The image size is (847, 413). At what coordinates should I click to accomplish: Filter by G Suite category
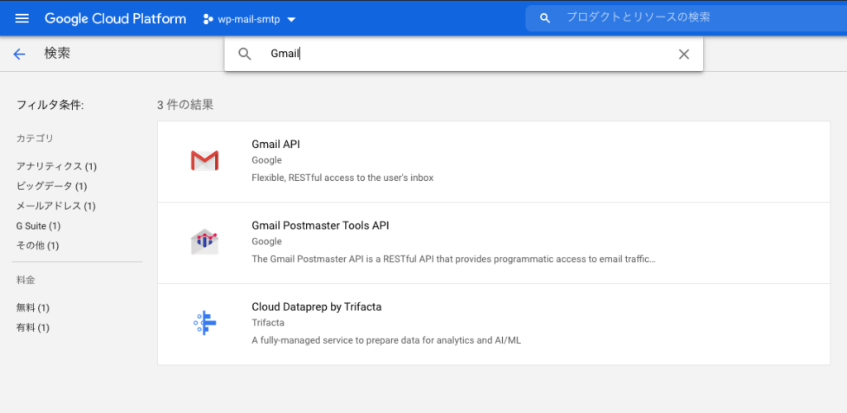pos(38,226)
